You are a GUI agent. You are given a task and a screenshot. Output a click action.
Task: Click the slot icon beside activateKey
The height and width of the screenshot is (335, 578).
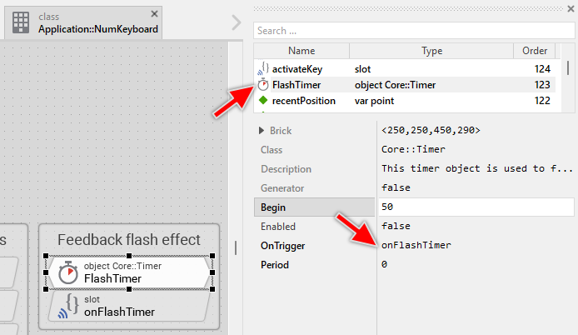[263, 68]
